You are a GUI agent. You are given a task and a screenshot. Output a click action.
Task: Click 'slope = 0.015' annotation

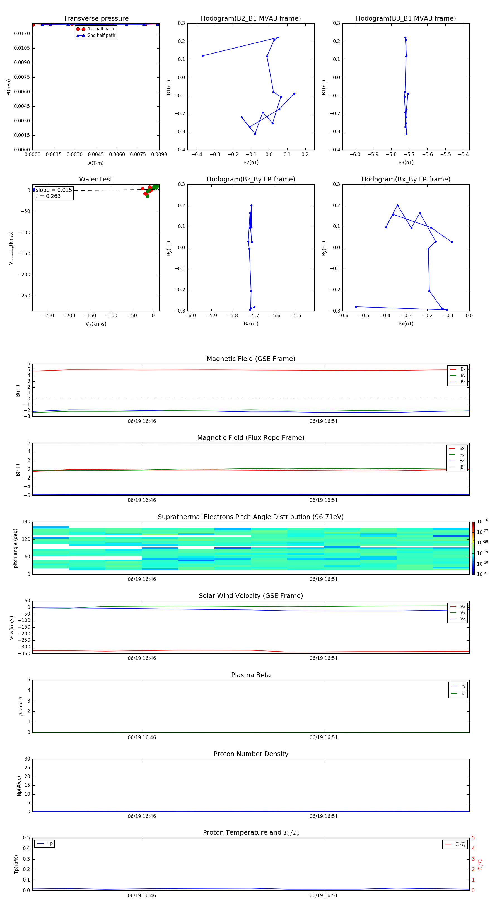pos(54,190)
